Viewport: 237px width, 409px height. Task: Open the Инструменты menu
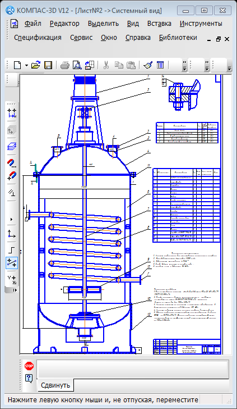pyautogui.click(x=201, y=24)
